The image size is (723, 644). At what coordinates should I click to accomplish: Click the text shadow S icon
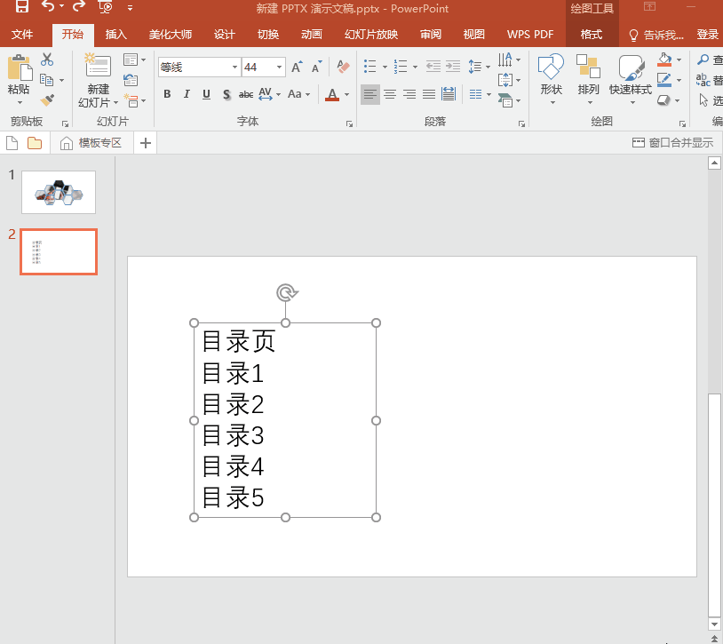pyautogui.click(x=226, y=94)
